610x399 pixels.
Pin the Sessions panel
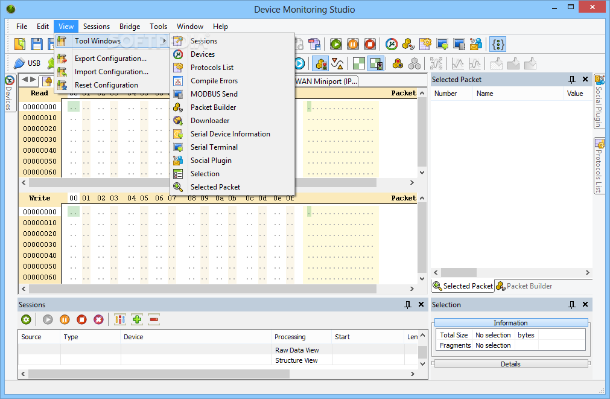click(408, 305)
